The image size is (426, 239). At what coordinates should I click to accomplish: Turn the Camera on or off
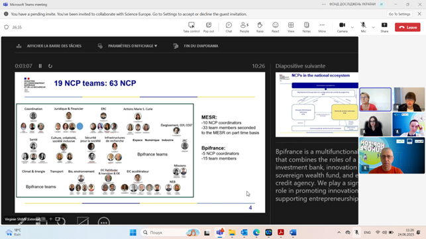342,27
